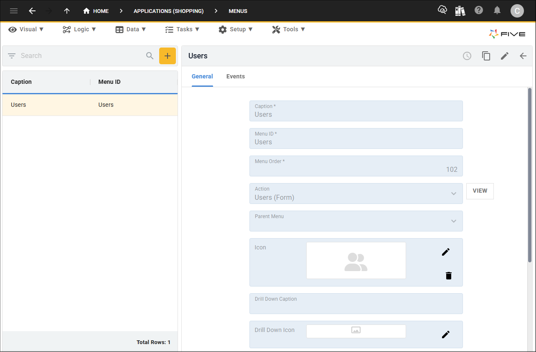Open the history clock icon for Users
The width and height of the screenshot is (536, 352).
click(x=467, y=56)
